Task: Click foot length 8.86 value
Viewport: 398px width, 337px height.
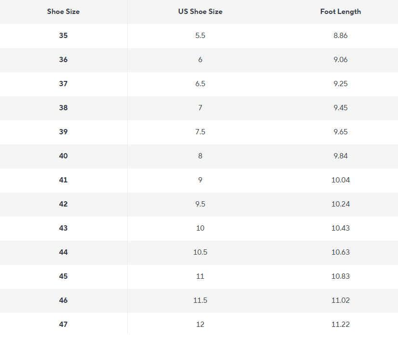Action: pyautogui.click(x=341, y=36)
